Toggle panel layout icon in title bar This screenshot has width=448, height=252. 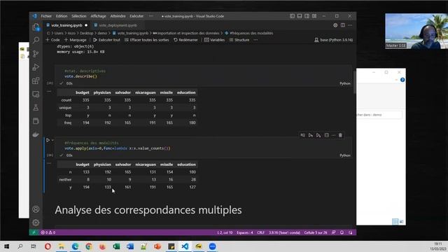(300, 16)
